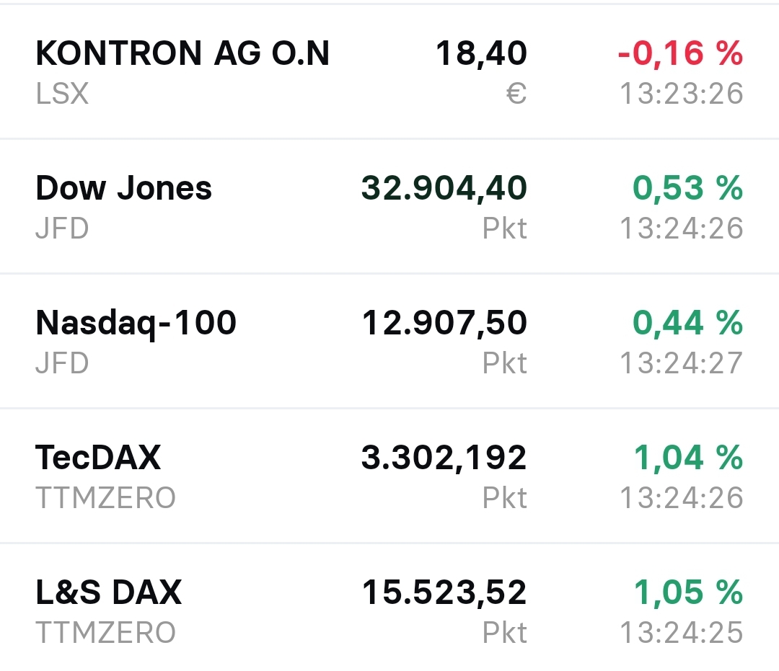This screenshot has height=671, width=779.
Task: Tap the 1,04 % TecDAX change
Action: coord(688,458)
